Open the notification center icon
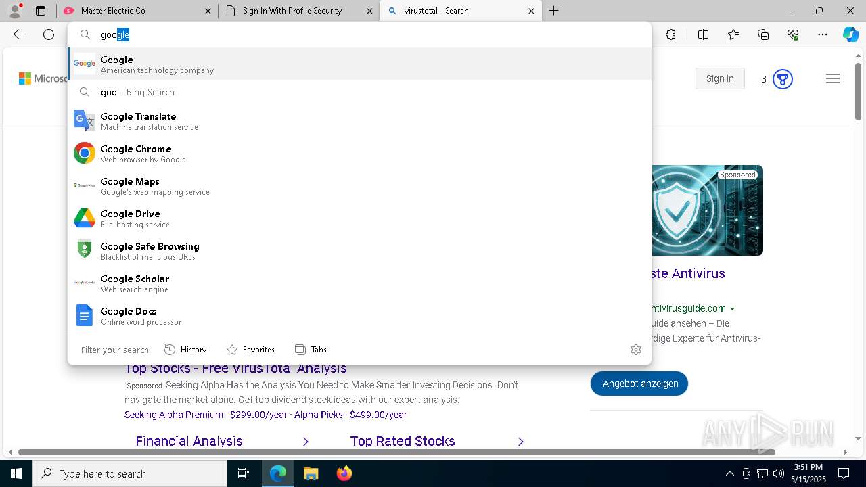 pyautogui.click(x=844, y=473)
